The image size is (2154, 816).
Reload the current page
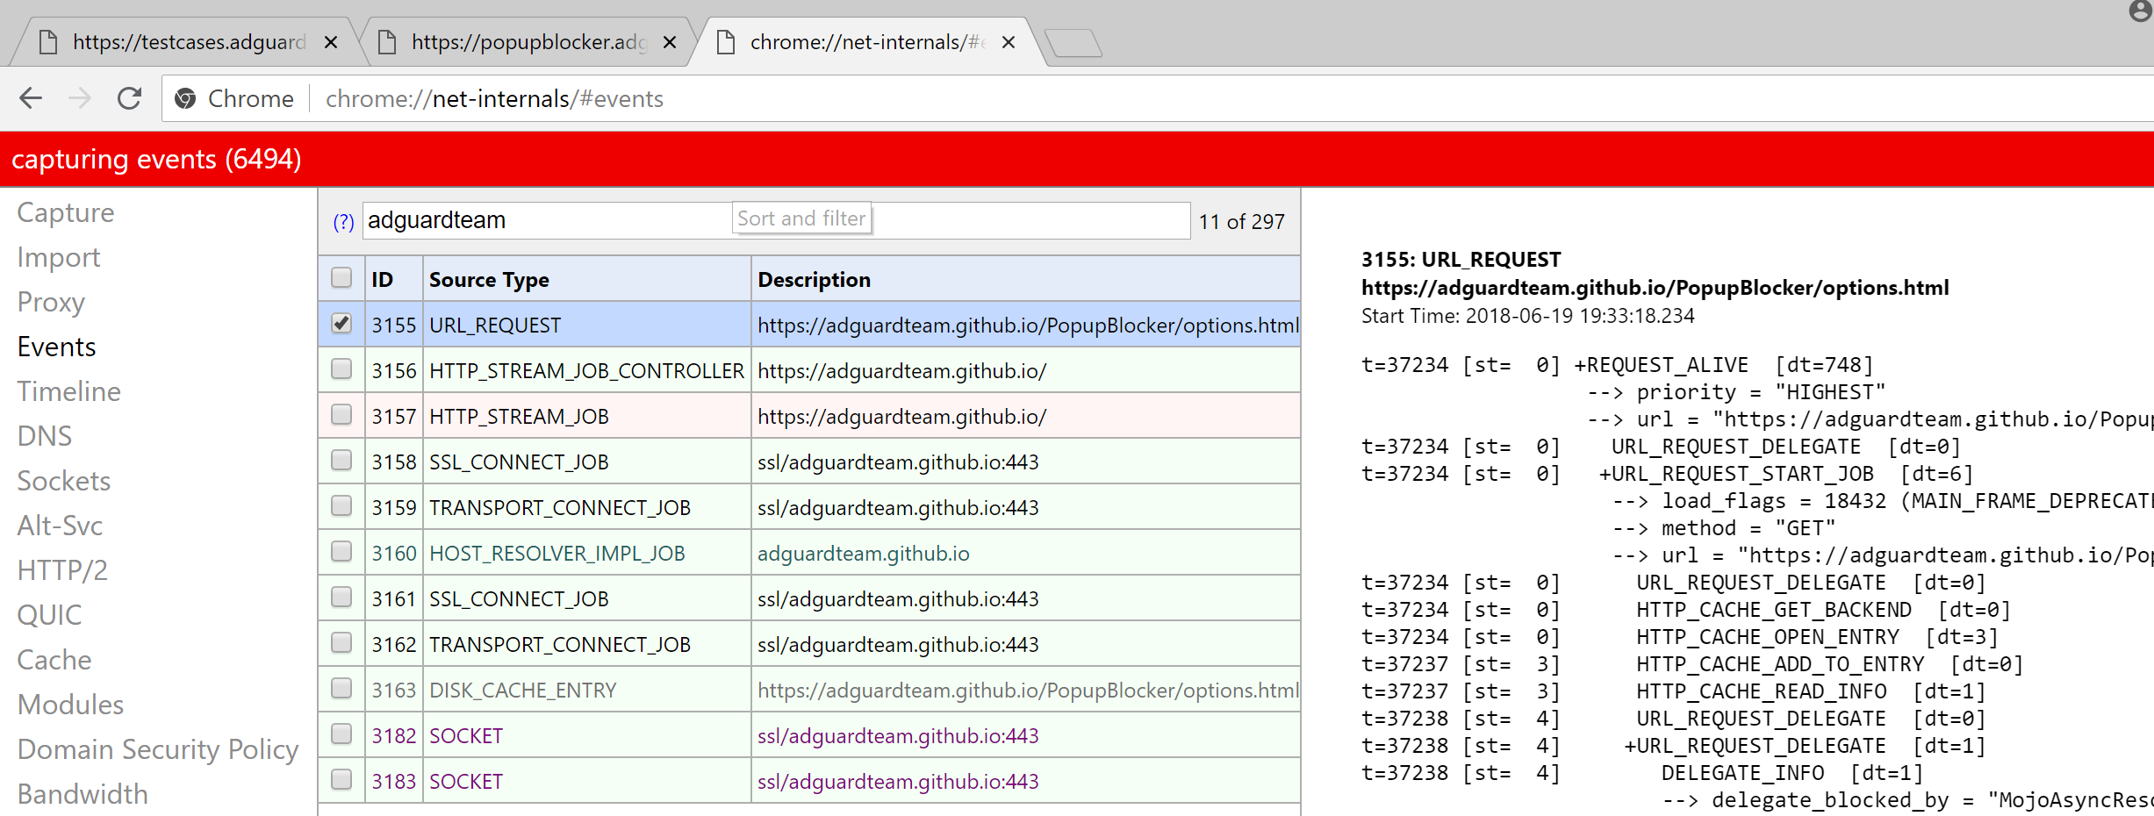pyautogui.click(x=129, y=98)
